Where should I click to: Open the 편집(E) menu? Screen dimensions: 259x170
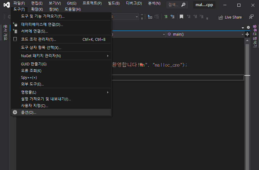click(x=37, y=3)
